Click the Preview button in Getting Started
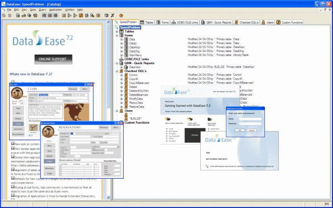 click(195, 135)
